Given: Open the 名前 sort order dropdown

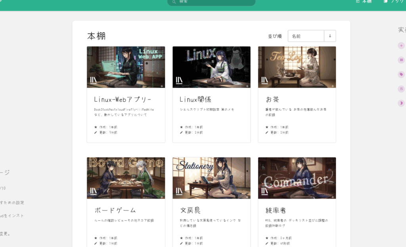Looking at the screenshot, I should [x=306, y=36].
